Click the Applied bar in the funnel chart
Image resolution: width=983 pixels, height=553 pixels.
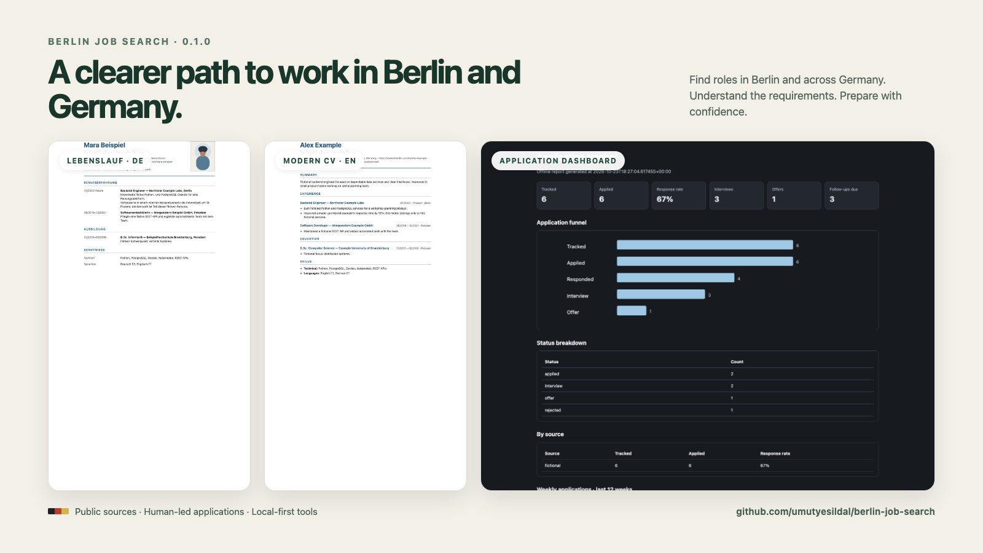click(705, 262)
